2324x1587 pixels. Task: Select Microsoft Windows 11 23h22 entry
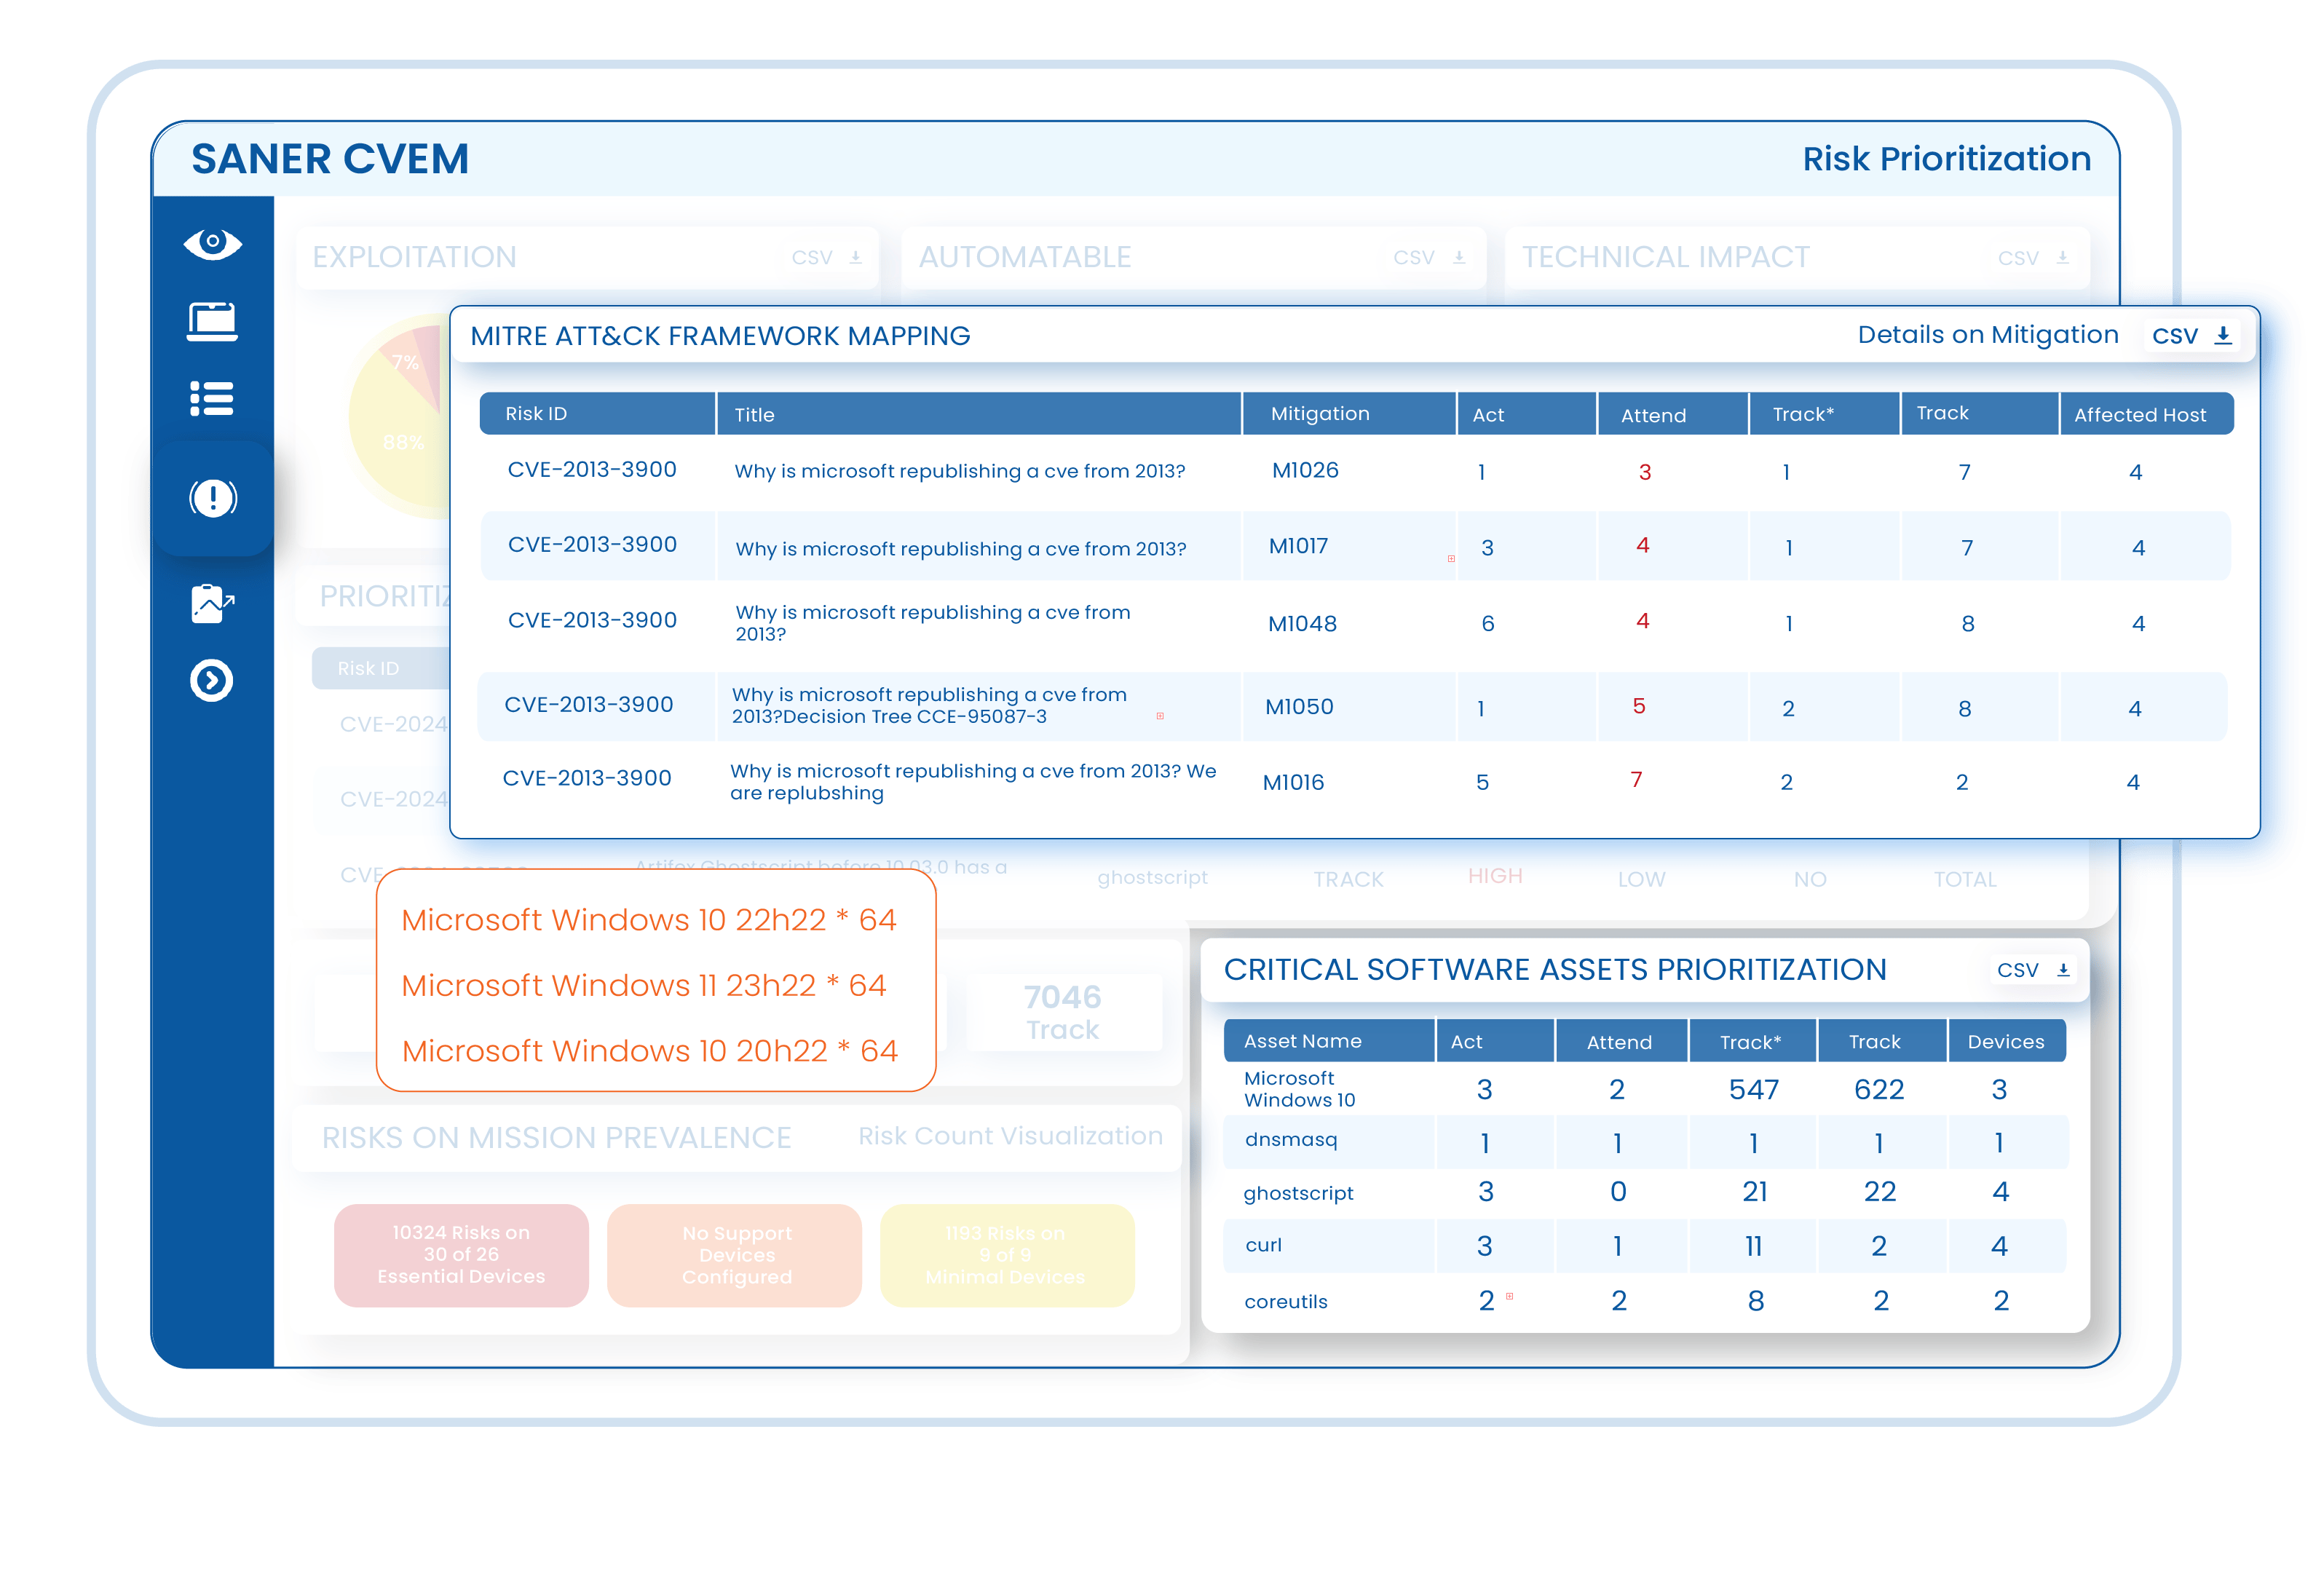coord(644,985)
